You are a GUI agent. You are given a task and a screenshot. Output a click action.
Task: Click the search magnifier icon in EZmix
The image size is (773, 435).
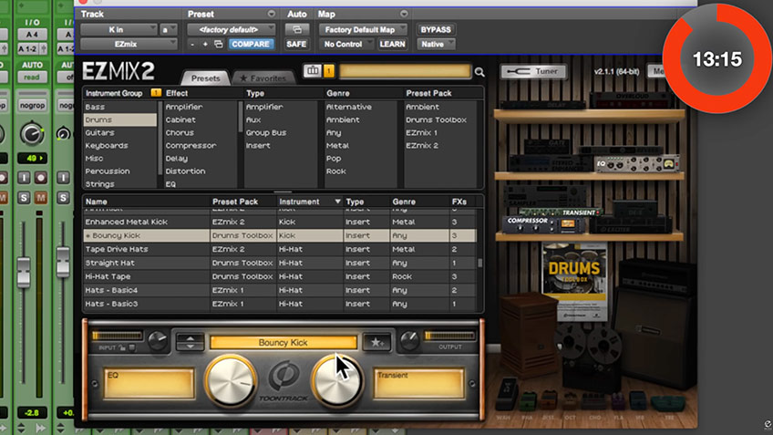tap(479, 72)
